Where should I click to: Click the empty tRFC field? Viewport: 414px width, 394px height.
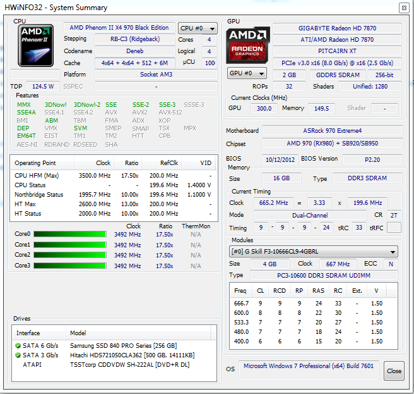394,227
